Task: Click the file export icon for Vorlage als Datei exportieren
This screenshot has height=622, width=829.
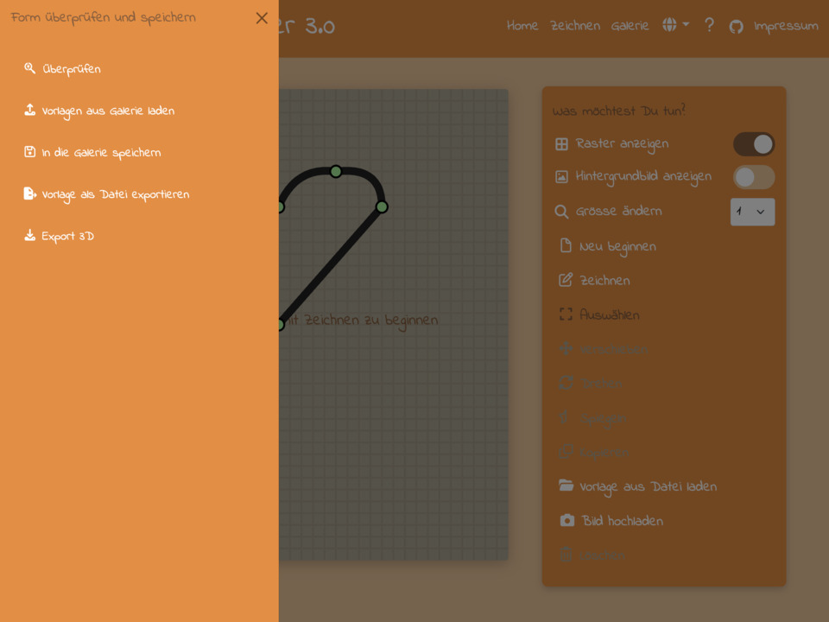Action: [29, 194]
